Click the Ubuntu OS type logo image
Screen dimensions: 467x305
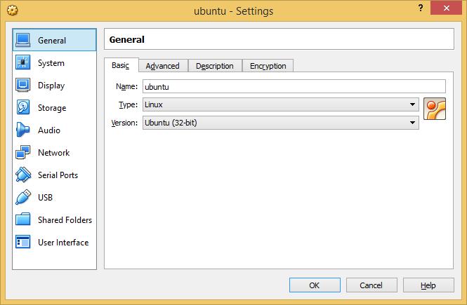(x=435, y=109)
